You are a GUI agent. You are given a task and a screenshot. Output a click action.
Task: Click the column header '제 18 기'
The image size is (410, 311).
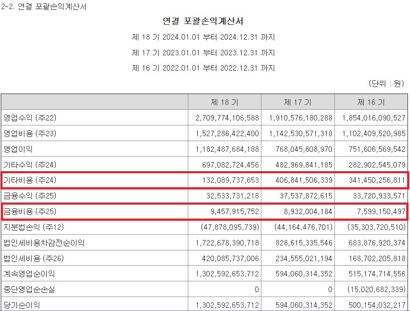225,102
